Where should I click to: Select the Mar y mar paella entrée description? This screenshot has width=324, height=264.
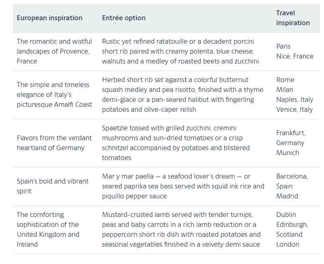coord(183,186)
